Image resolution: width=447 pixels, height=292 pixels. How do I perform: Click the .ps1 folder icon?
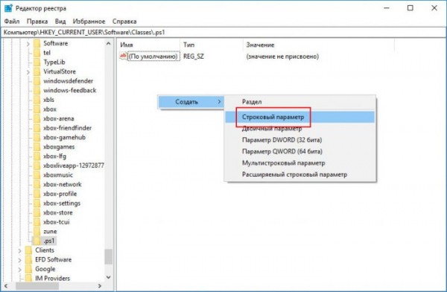point(37,241)
